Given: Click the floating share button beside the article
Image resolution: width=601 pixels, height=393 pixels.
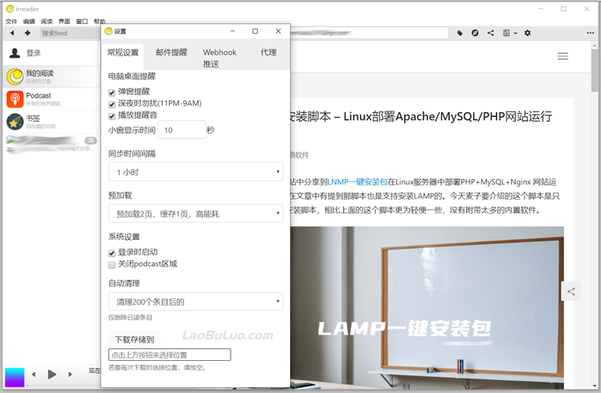Looking at the screenshot, I should pyautogui.click(x=570, y=292).
